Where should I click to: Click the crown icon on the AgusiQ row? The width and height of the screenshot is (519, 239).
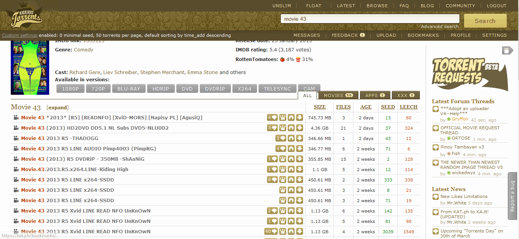(x=283, y=117)
